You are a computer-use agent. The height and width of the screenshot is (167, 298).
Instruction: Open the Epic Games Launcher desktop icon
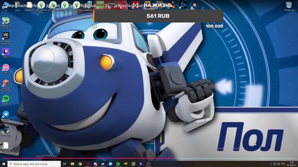pyautogui.click(x=6, y=36)
